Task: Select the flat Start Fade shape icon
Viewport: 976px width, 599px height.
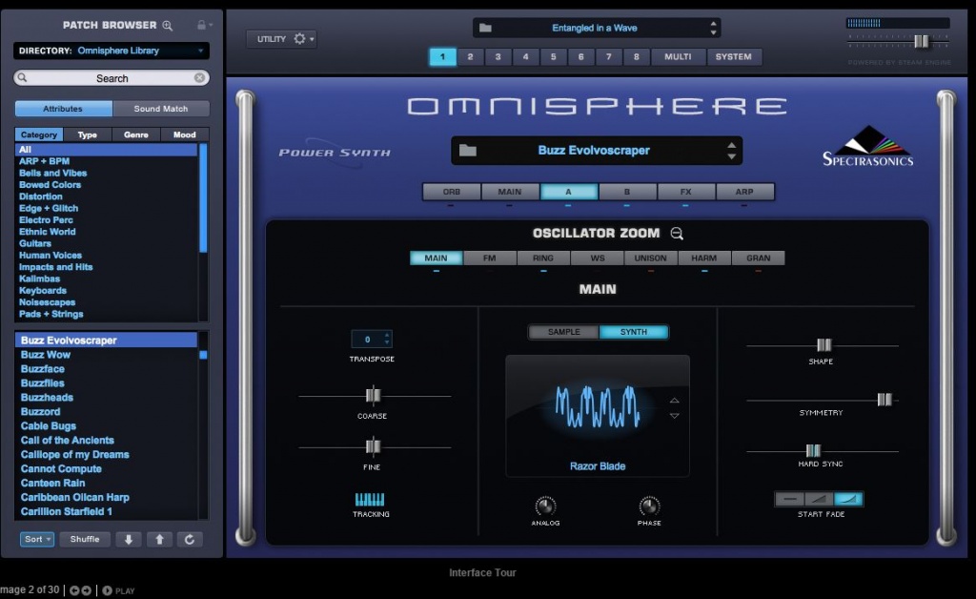Action: [789, 499]
